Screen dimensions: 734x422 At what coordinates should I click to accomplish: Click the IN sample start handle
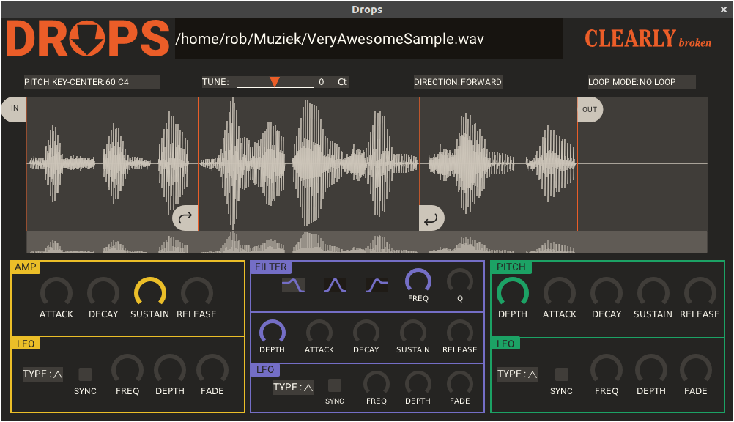[x=14, y=109]
